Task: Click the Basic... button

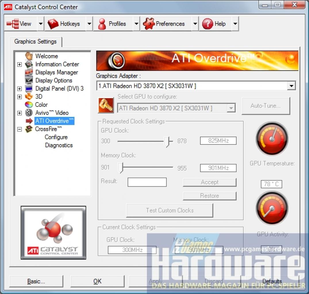Action: click(36, 281)
